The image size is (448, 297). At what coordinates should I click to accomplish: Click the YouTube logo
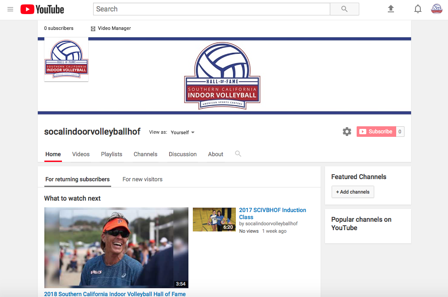pyautogui.click(x=42, y=9)
